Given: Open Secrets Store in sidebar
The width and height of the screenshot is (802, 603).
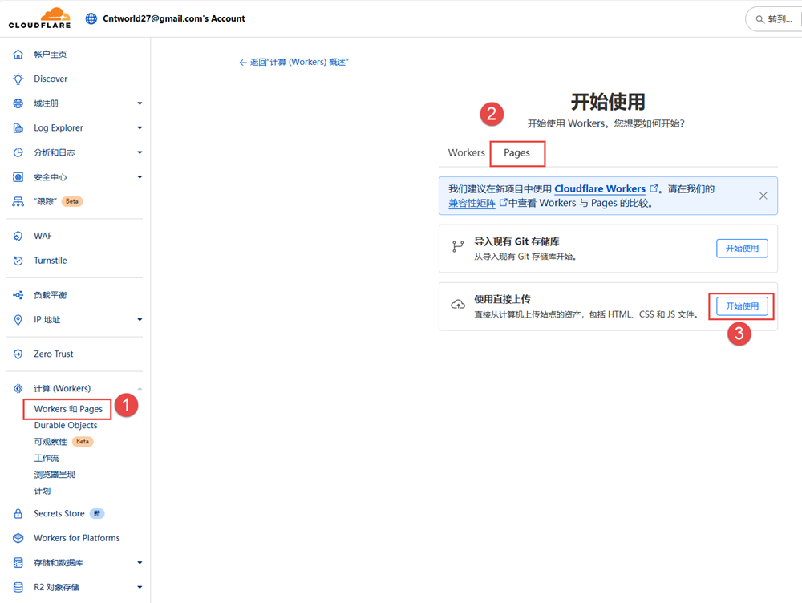Looking at the screenshot, I should point(59,513).
